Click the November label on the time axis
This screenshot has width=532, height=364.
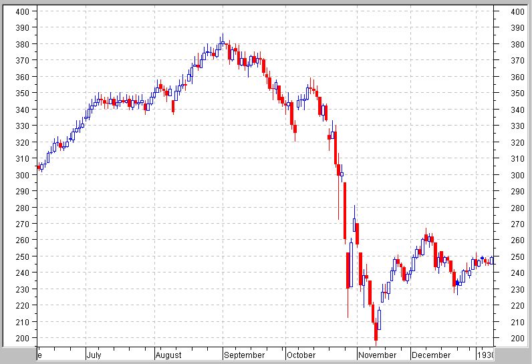pos(378,355)
